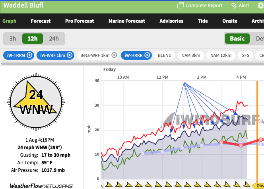
Task: Click the Friday day header
Action: pos(109,69)
